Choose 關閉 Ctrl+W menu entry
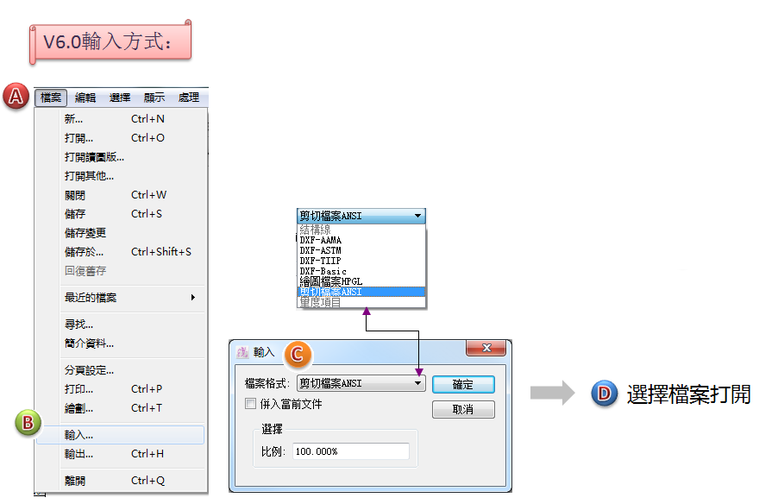This screenshot has height=504, width=759. point(121,195)
